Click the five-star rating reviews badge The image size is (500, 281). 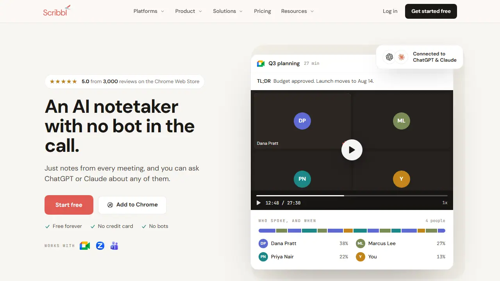(x=125, y=82)
